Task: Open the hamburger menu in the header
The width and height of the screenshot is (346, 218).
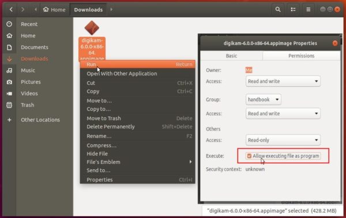Action: tap(309, 9)
